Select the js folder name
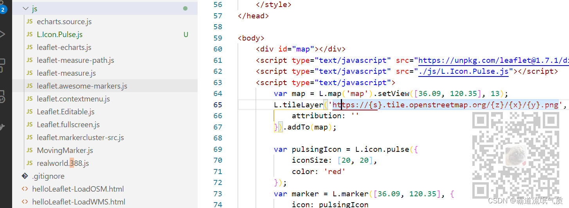Viewport: 569px width, 208px height. (34, 9)
